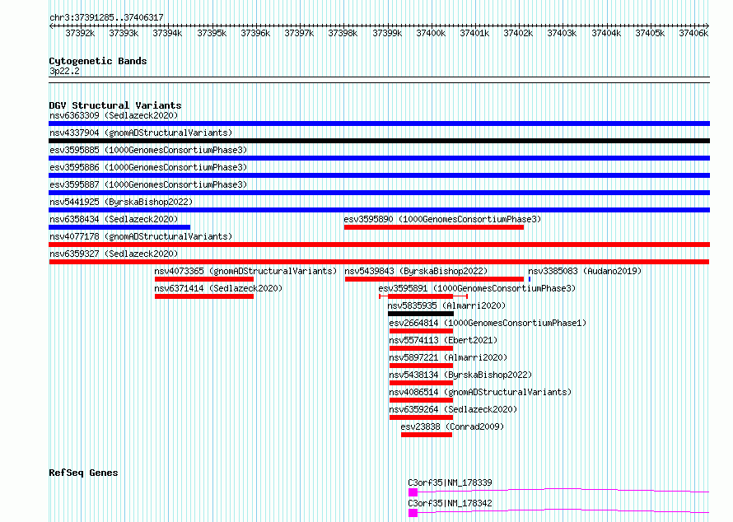Screen dimensions: 733x522
Task: Click the black bar of nsv5835935
Action: 421,314
